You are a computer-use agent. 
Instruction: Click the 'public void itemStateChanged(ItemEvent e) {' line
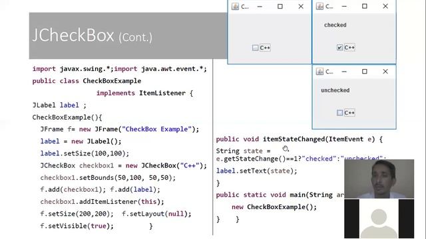[x=300, y=139]
